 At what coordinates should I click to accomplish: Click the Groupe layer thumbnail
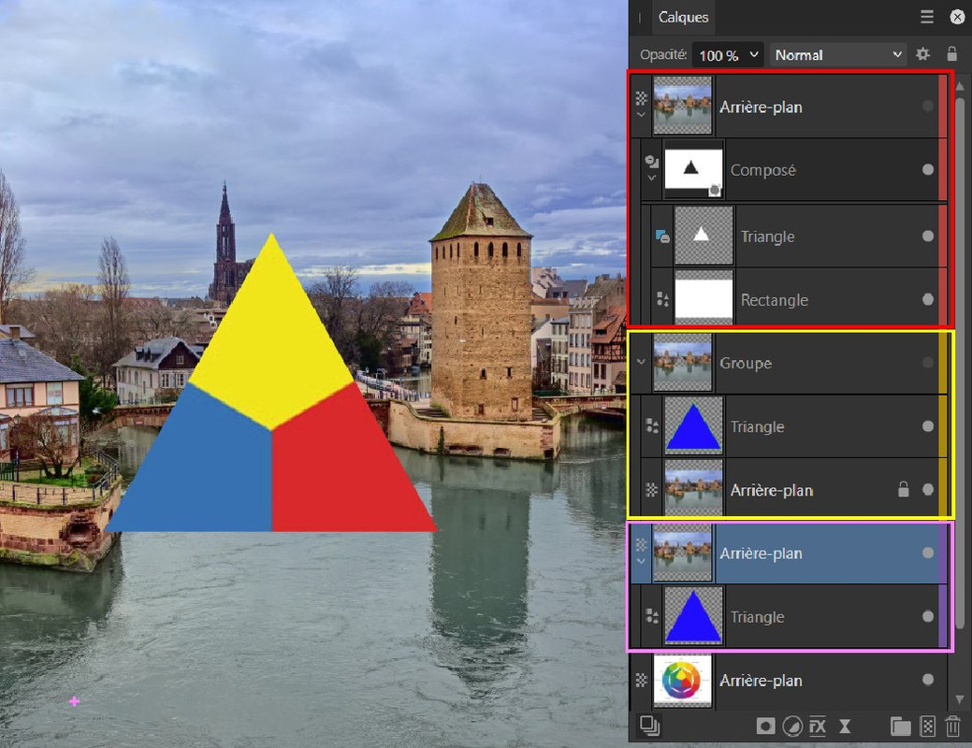click(x=683, y=363)
